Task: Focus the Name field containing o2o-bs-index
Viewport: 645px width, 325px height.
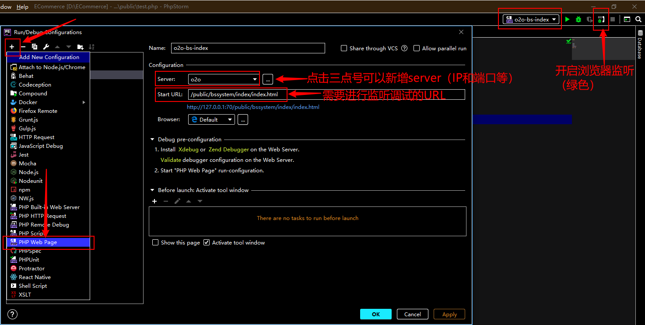Action: (248, 48)
